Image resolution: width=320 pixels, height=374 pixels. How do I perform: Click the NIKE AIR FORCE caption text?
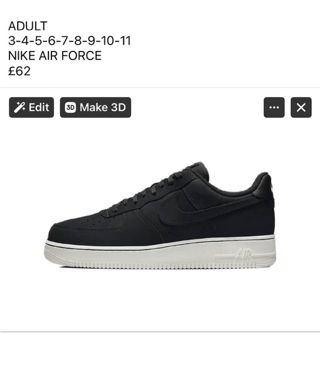click(55, 56)
